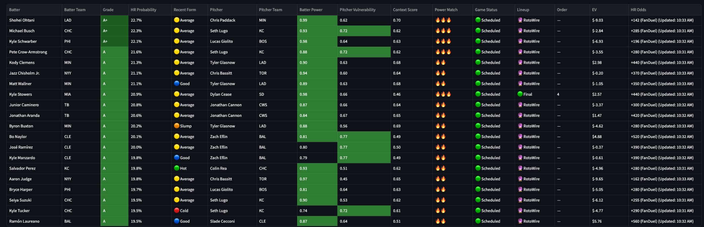
Task: Click EV $2.98 in Kody Clemens row
Action: point(597,62)
